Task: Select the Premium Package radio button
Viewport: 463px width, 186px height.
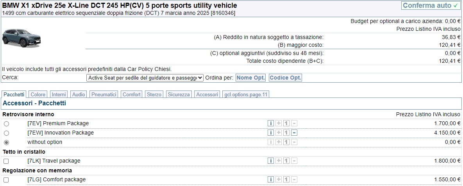Action: (6, 124)
